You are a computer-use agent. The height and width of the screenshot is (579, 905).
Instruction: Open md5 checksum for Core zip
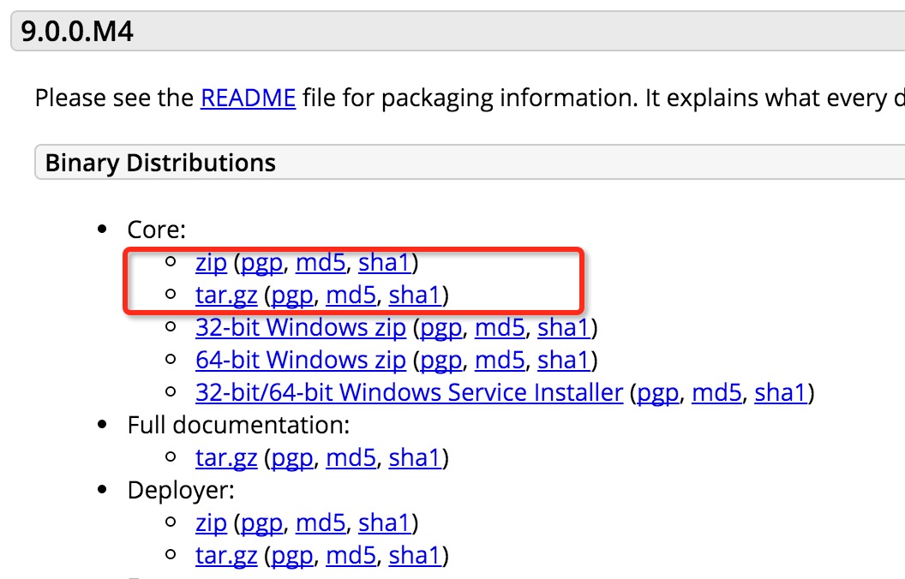pos(321,263)
